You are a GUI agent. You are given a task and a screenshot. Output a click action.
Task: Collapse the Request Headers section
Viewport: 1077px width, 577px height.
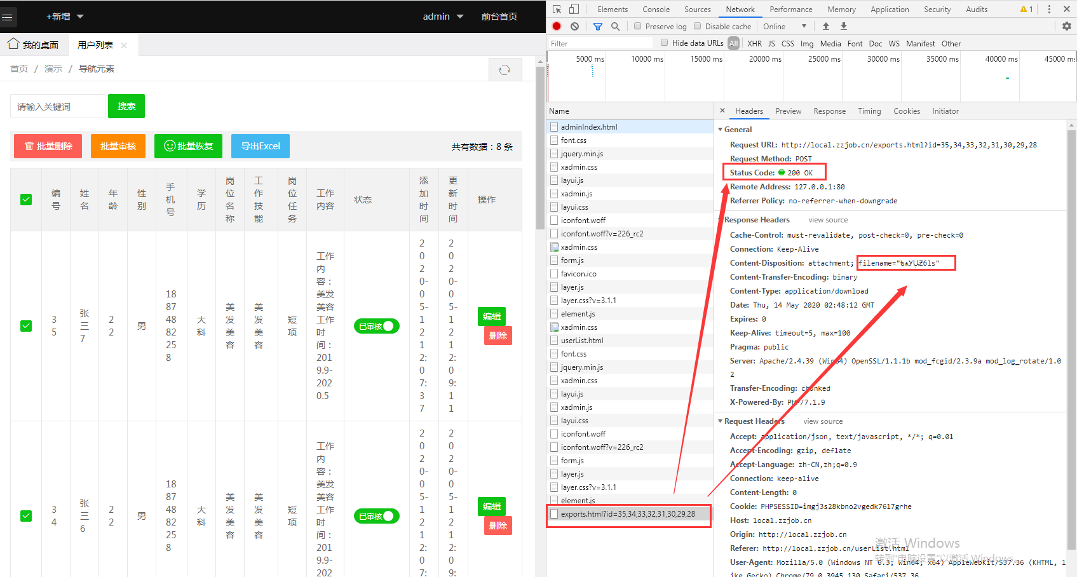click(720, 421)
